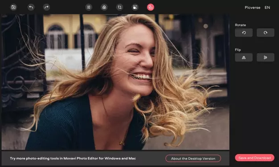279x167 pixels.
Task: Click the Movavi Photo Editor promo text
Action: click(73, 158)
